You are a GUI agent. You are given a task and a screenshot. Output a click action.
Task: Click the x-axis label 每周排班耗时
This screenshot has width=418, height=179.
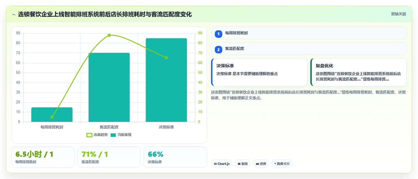pyautogui.click(x=52, y=127)
